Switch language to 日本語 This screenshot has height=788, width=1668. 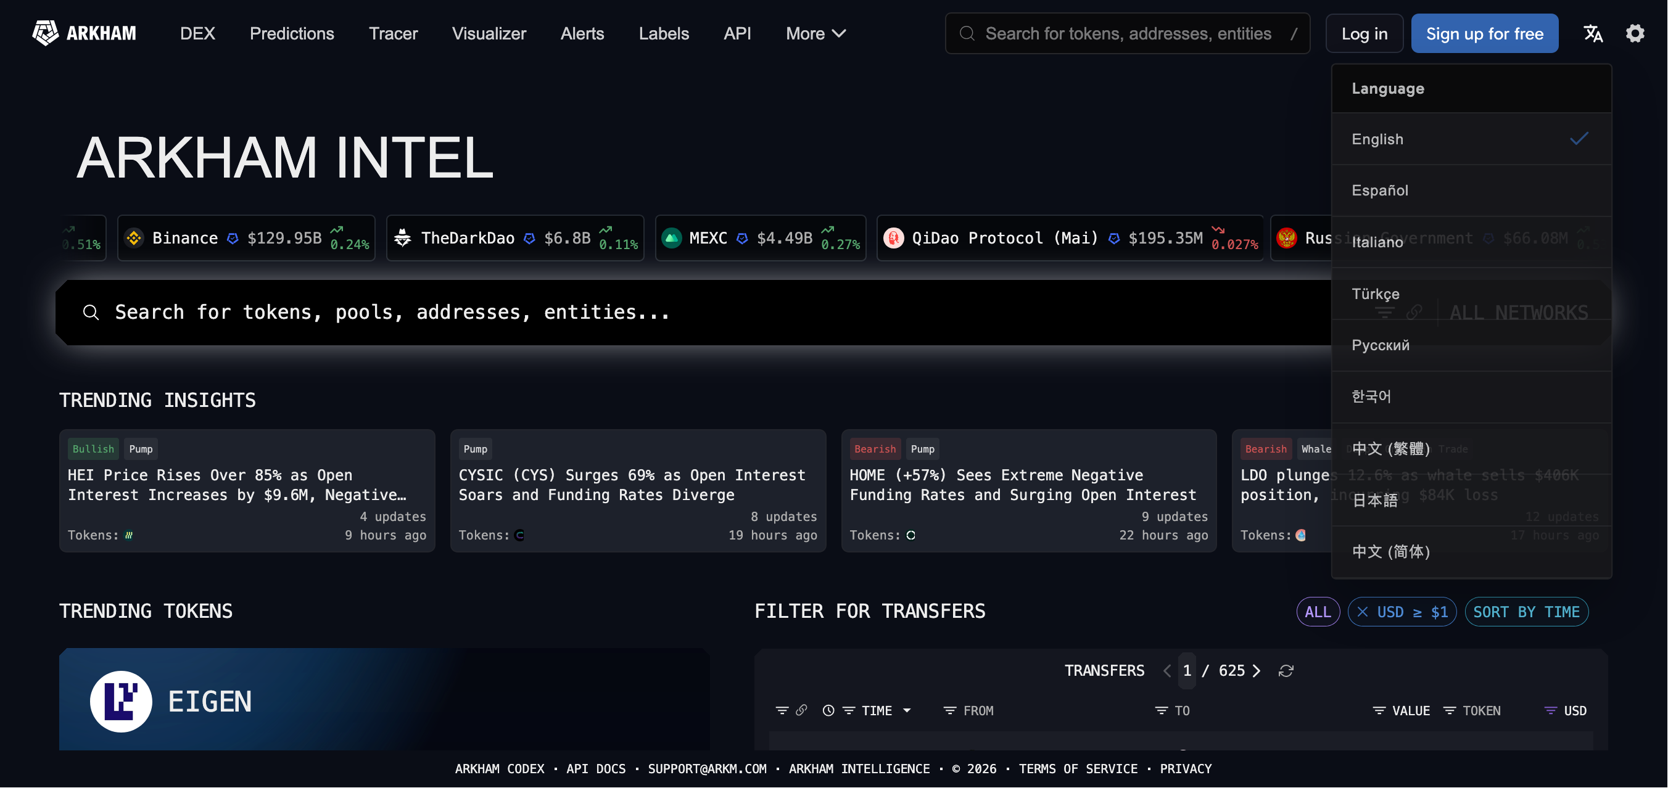(1471, 499)
